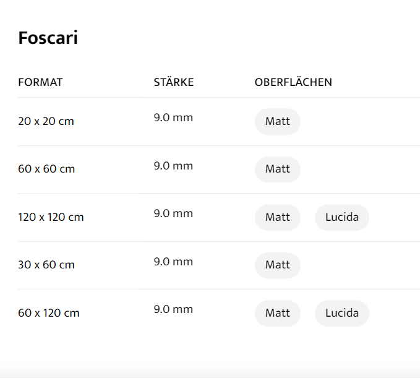
Task: Choose Lucida finish for 60 x 120 cm
Action: [341, 313]
